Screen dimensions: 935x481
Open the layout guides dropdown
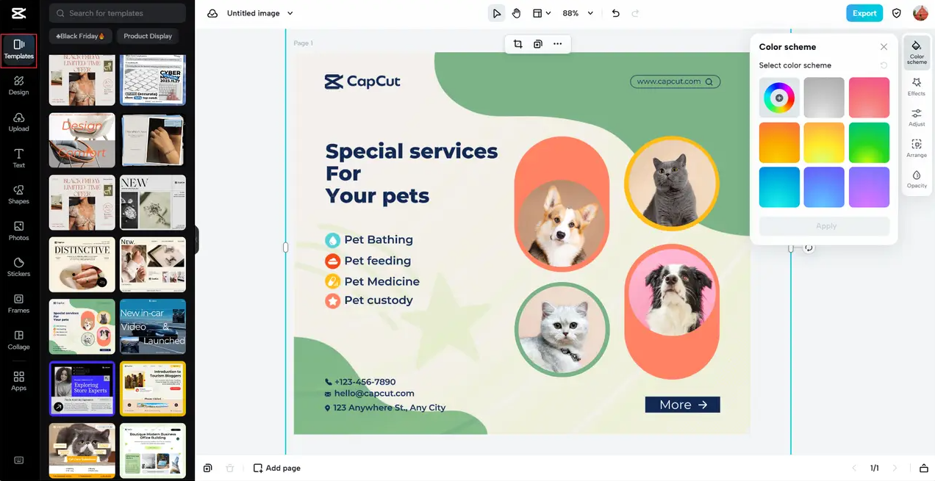click(542, 13)
